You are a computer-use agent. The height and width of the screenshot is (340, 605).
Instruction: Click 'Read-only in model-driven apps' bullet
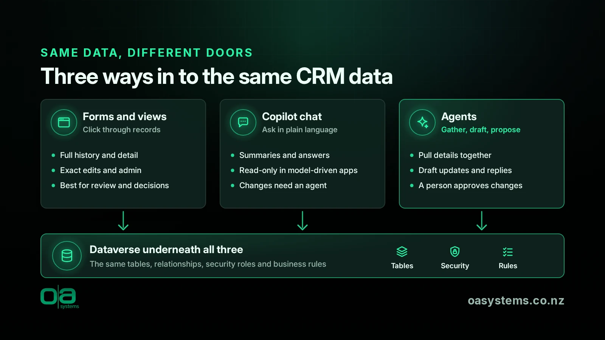298,170
